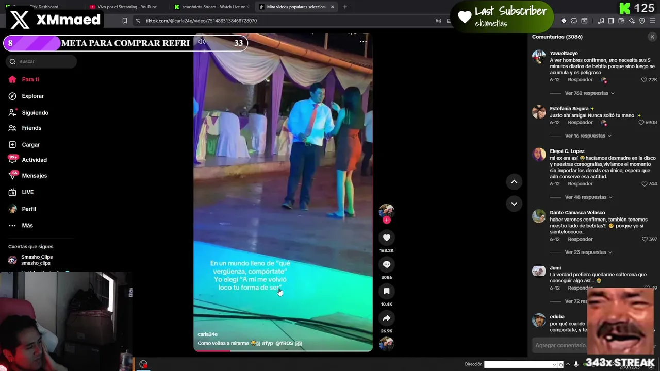Switch to the Vivo por el Streaming YouTube tab
The image size is (660, 371).
[x=127, y=7]
